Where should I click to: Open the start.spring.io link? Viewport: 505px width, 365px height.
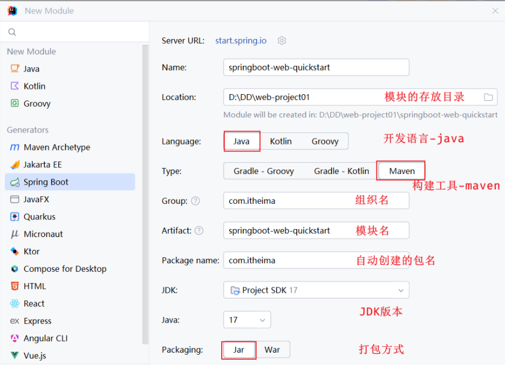245,41
